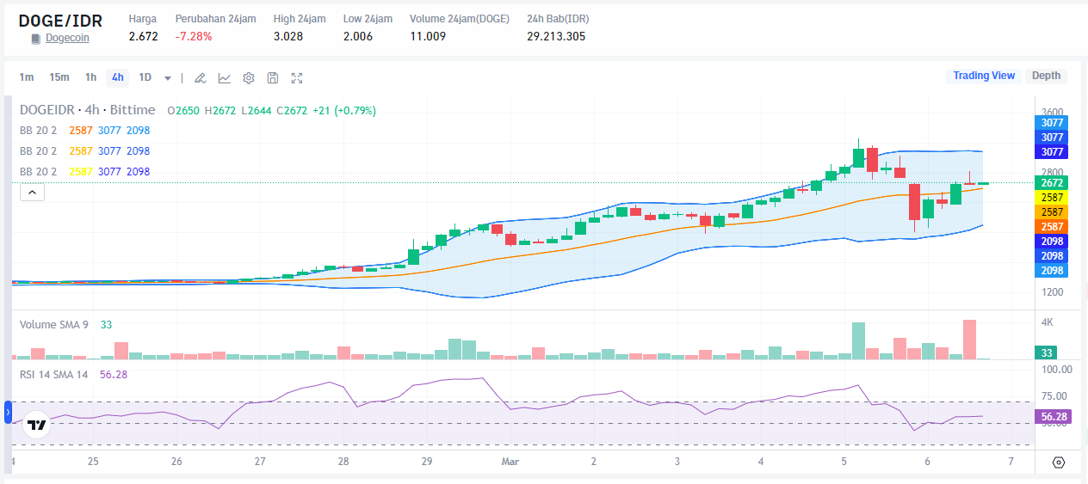Select the 1h timeframe
This screenshot has height=484, width=1088.
click(90, 77)
